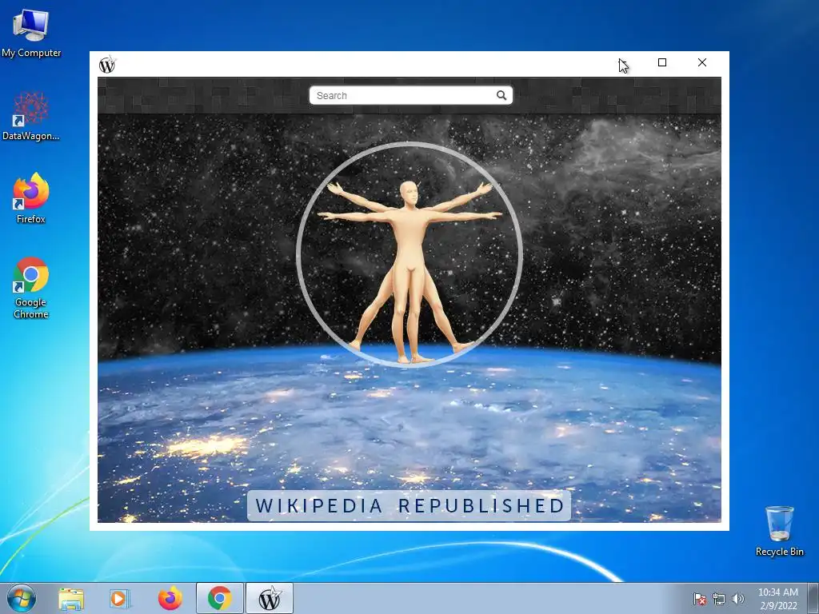819x614 pixels.
Task: Maximize the Wikipedia Republished window
Action: coord(661,62)
